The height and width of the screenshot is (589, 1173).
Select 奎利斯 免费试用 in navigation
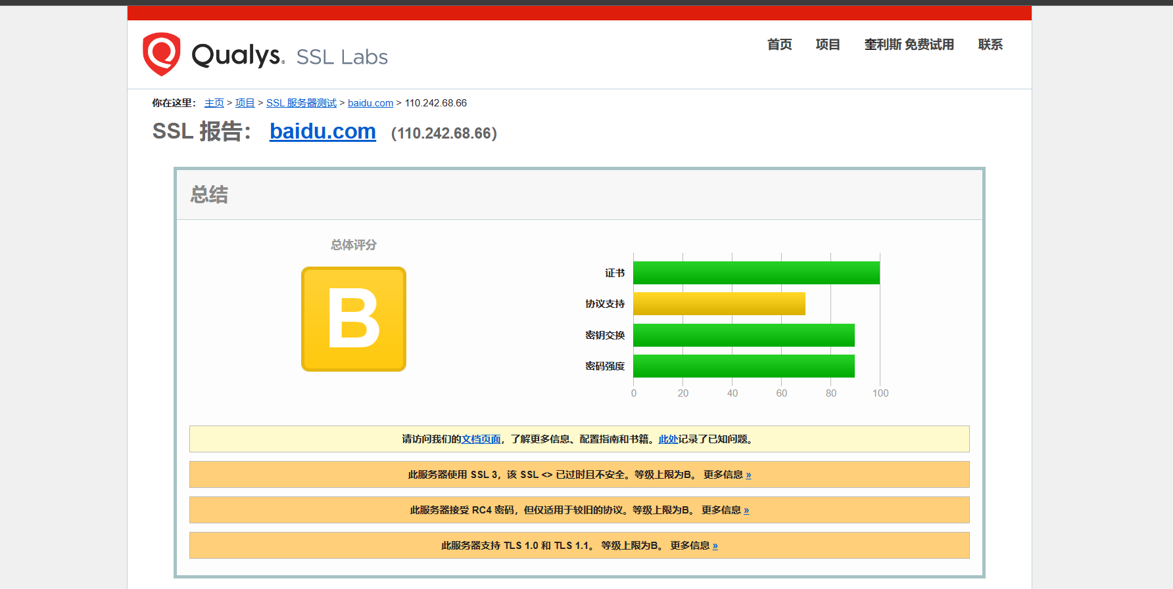tap(909, 45)
